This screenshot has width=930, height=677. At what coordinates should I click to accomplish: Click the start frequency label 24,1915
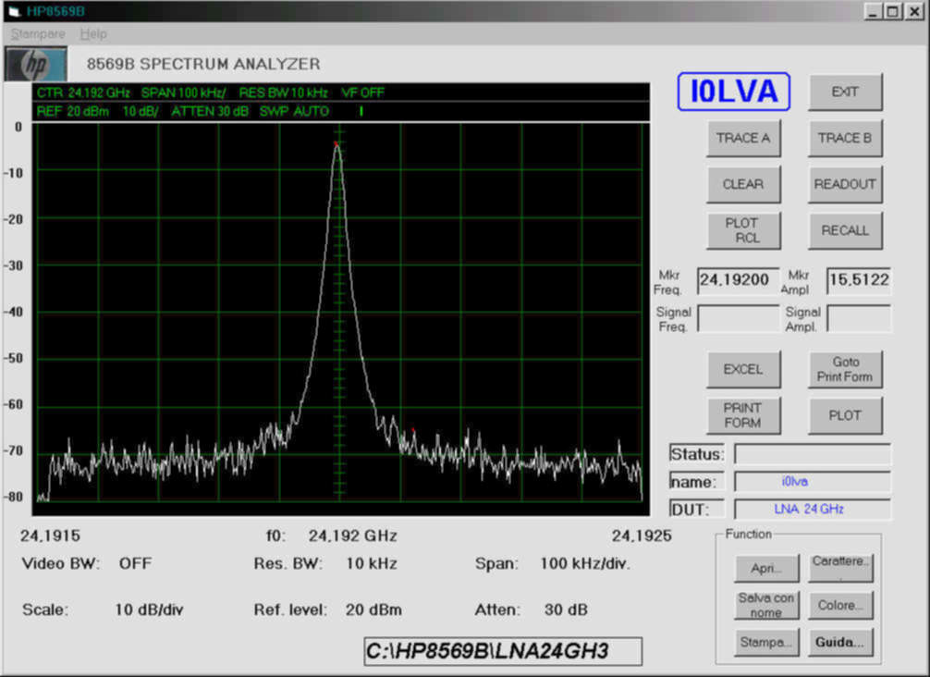(51, 535)
